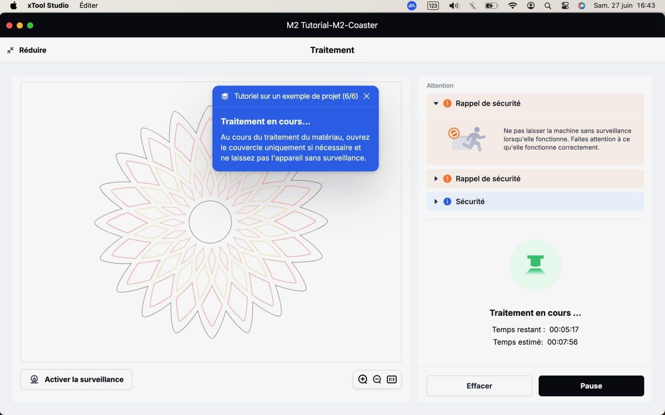Click the Temps restant 00:05:17 value

[564, 330]
